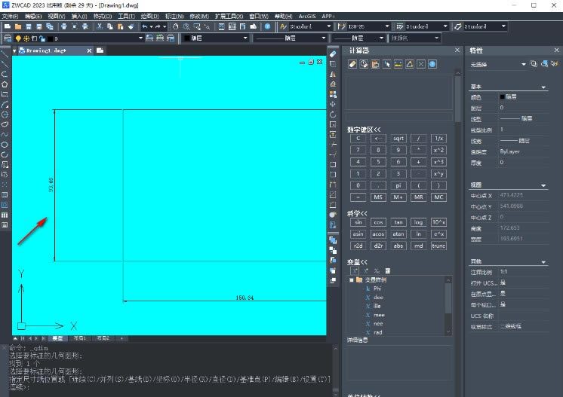Click the number 7 calculator key
The image size is (563, 397).
358,150
